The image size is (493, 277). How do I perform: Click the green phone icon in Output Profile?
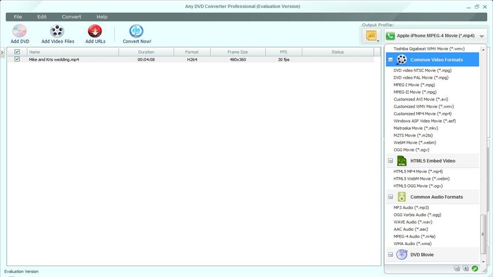pos(390,36)
